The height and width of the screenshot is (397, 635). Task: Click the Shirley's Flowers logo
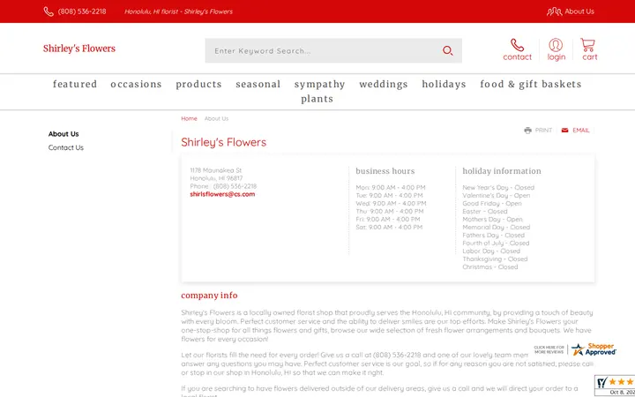79,49
